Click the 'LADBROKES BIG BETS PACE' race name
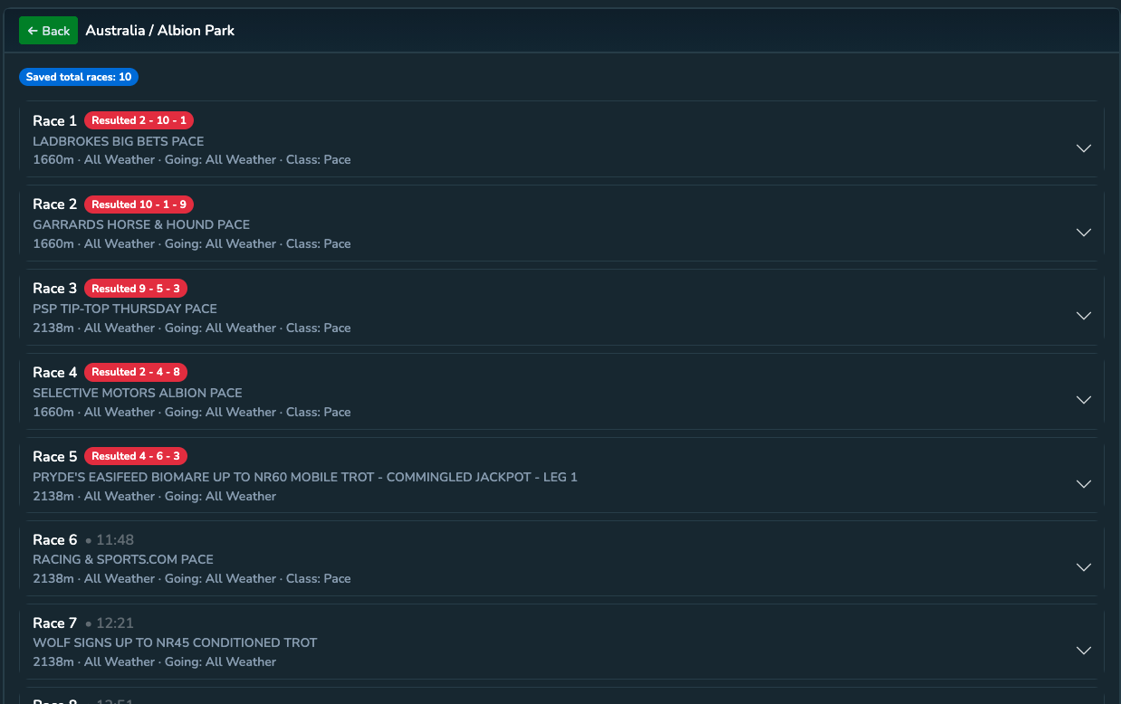The width and height of the screenshot is (1121, 704). (x=119, y=141)
